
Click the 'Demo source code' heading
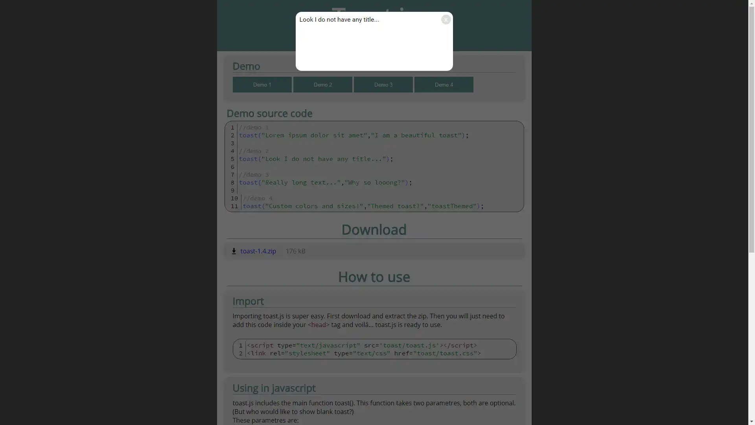pyautogui.click(x=269, y=113)
